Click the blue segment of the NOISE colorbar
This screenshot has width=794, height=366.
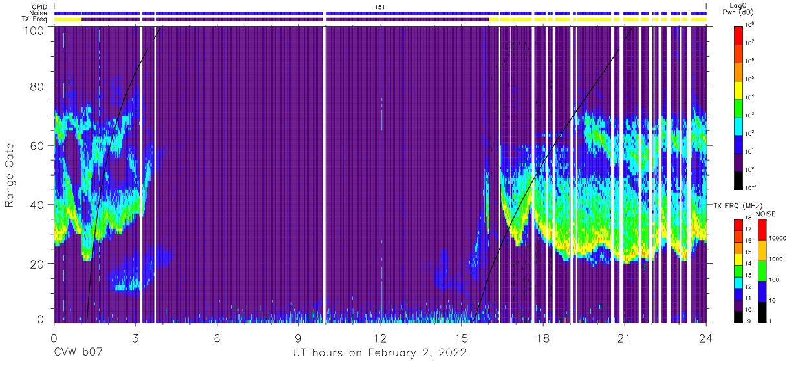(x=762, y=290)
